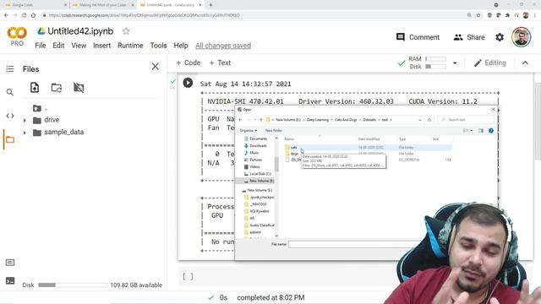Rename the Untitled42.ipynb title
This screenshot has height=304, width=541.
pyautogui.click(x=80, y=31)
